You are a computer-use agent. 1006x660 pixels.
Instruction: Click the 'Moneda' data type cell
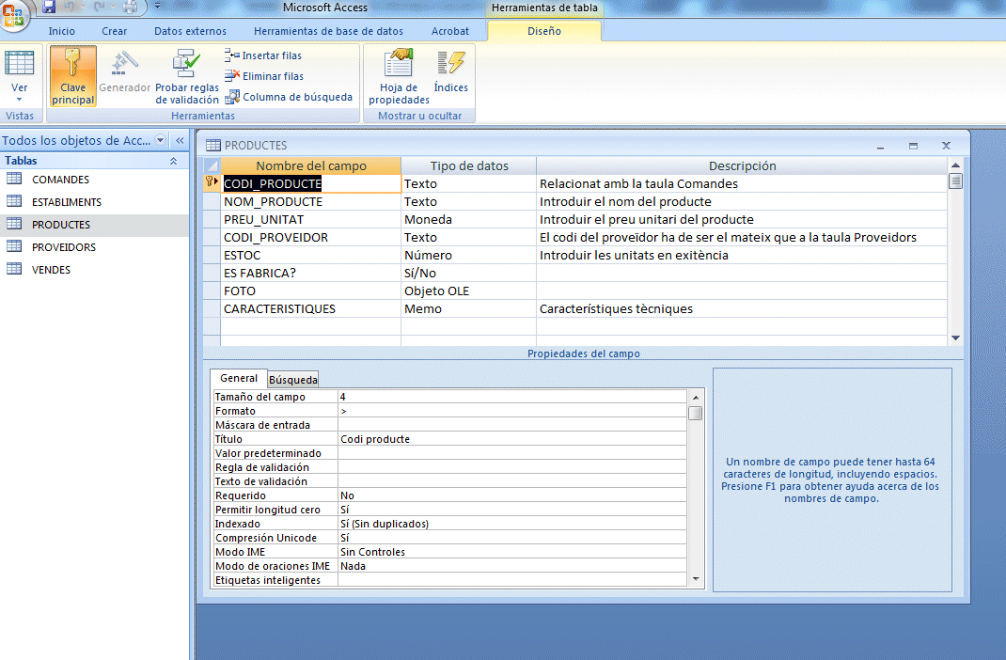pyautogui.click(x=469, y=219)
